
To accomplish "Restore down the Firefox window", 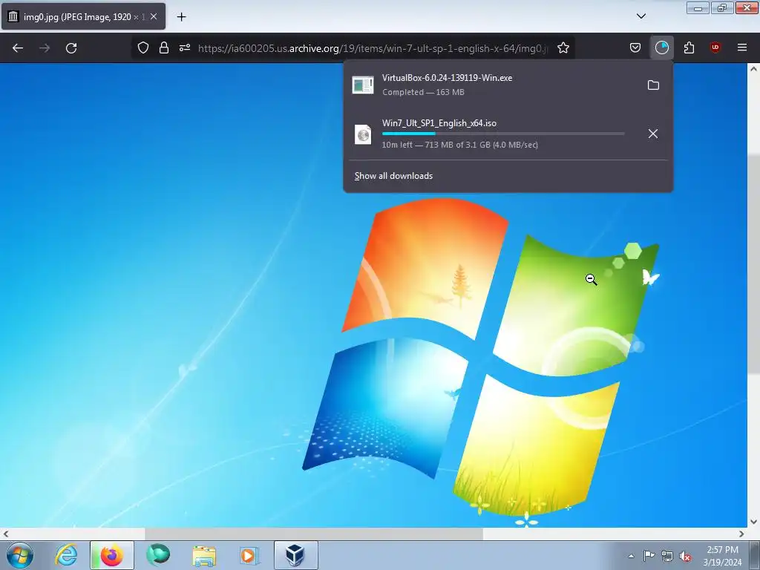I will point(722,7).
